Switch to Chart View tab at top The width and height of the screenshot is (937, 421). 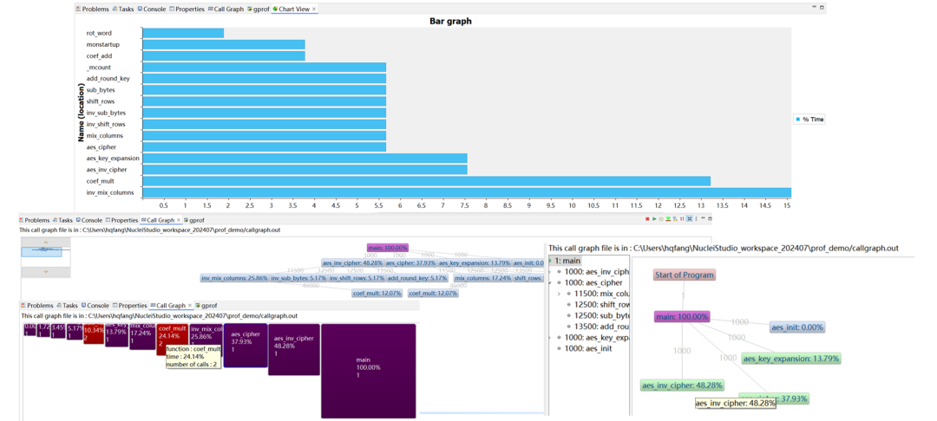tap(293, 9)
